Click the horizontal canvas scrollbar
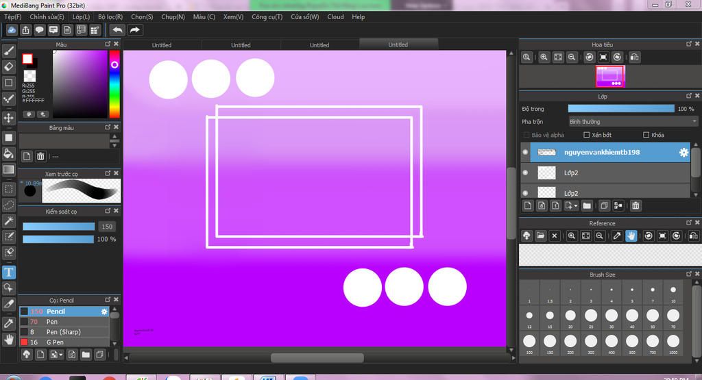 317,357
